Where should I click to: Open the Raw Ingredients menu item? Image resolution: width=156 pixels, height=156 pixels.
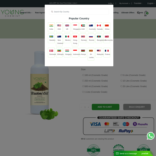40,13
